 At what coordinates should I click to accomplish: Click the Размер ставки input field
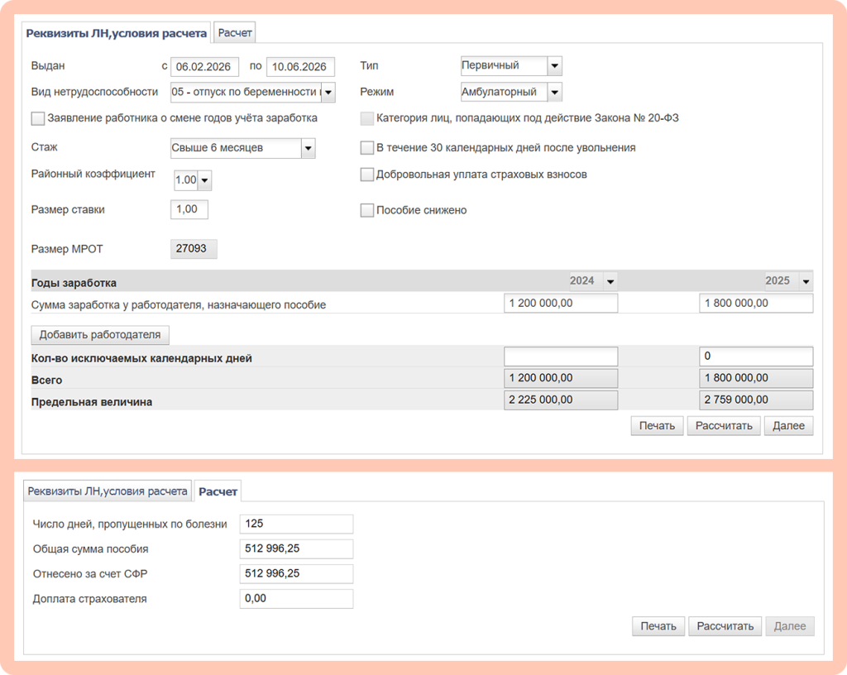(x=189, y=209)
